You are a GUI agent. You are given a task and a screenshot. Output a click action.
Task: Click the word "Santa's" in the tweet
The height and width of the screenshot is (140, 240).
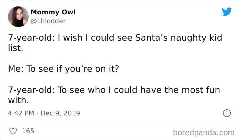coord(146,38)
